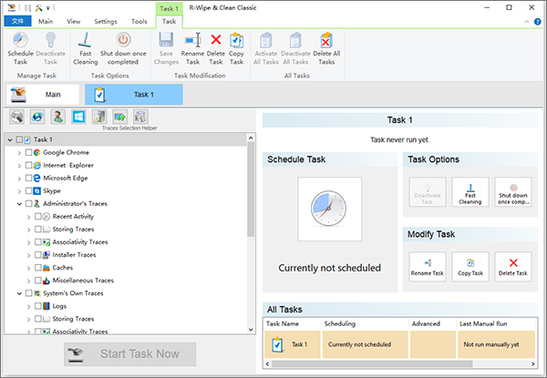
Task: Check the Logs checkbox
Action: coord(38,306)
